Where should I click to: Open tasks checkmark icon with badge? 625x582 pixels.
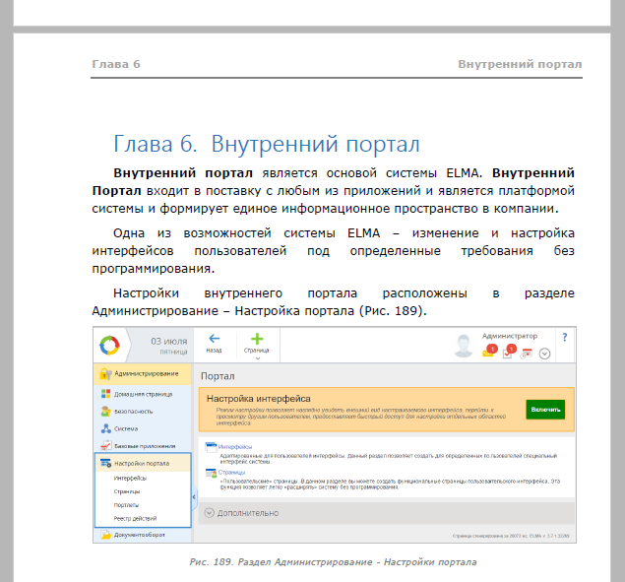509,352
